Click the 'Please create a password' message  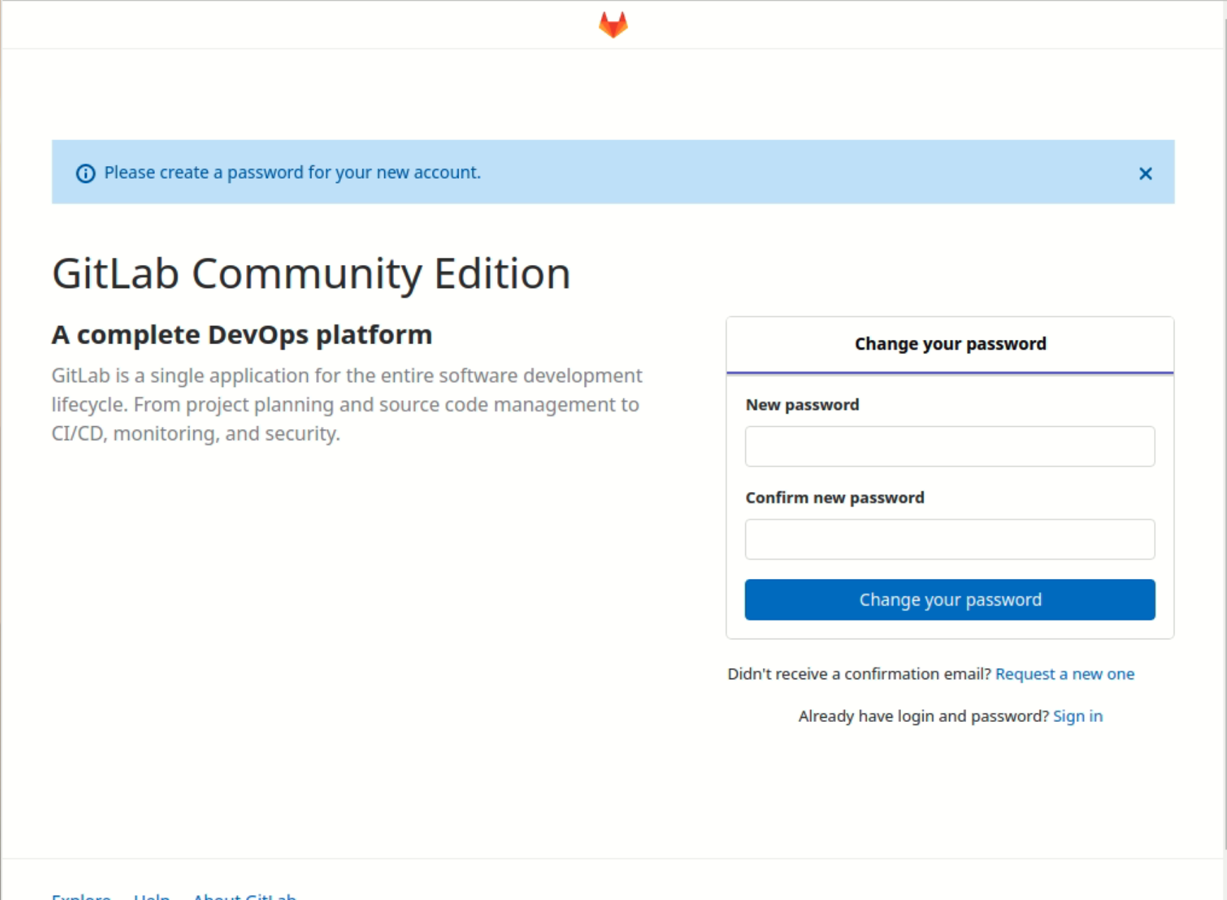point(292,172)
